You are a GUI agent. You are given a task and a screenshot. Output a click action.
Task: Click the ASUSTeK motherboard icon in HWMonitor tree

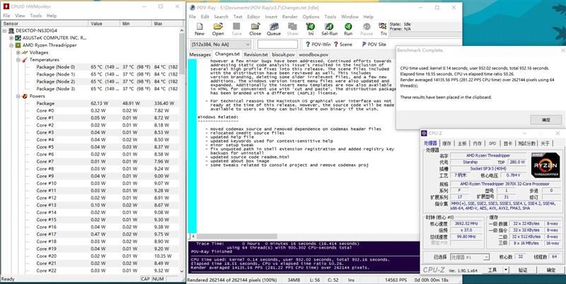coord(18,38)
